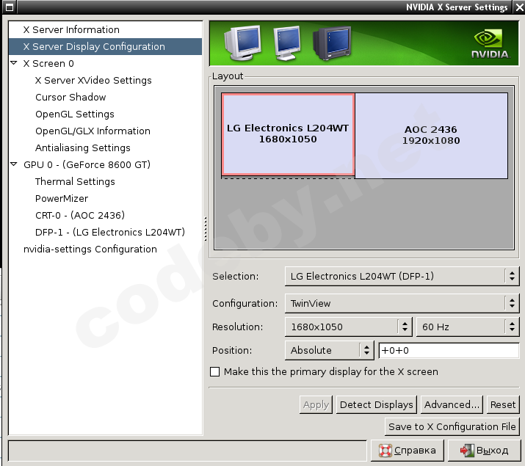Image resolution: width=525 pixels, height=466 pixels.
Task: Open the window menu icon in title bar
Action: (10, 7)
